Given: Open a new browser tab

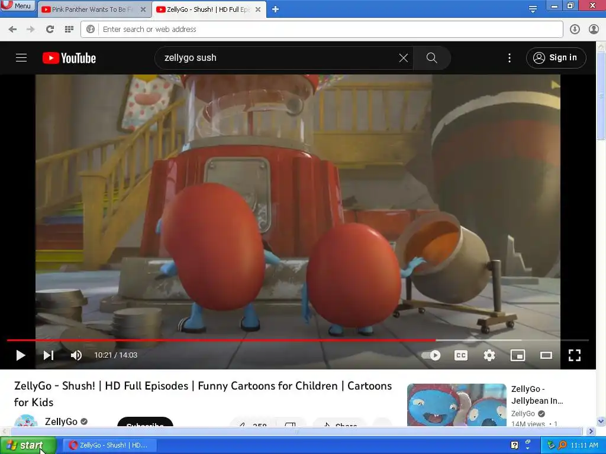Looking at the screenshot, I should point(275,9).
